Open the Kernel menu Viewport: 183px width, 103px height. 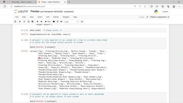click(56, 17)
